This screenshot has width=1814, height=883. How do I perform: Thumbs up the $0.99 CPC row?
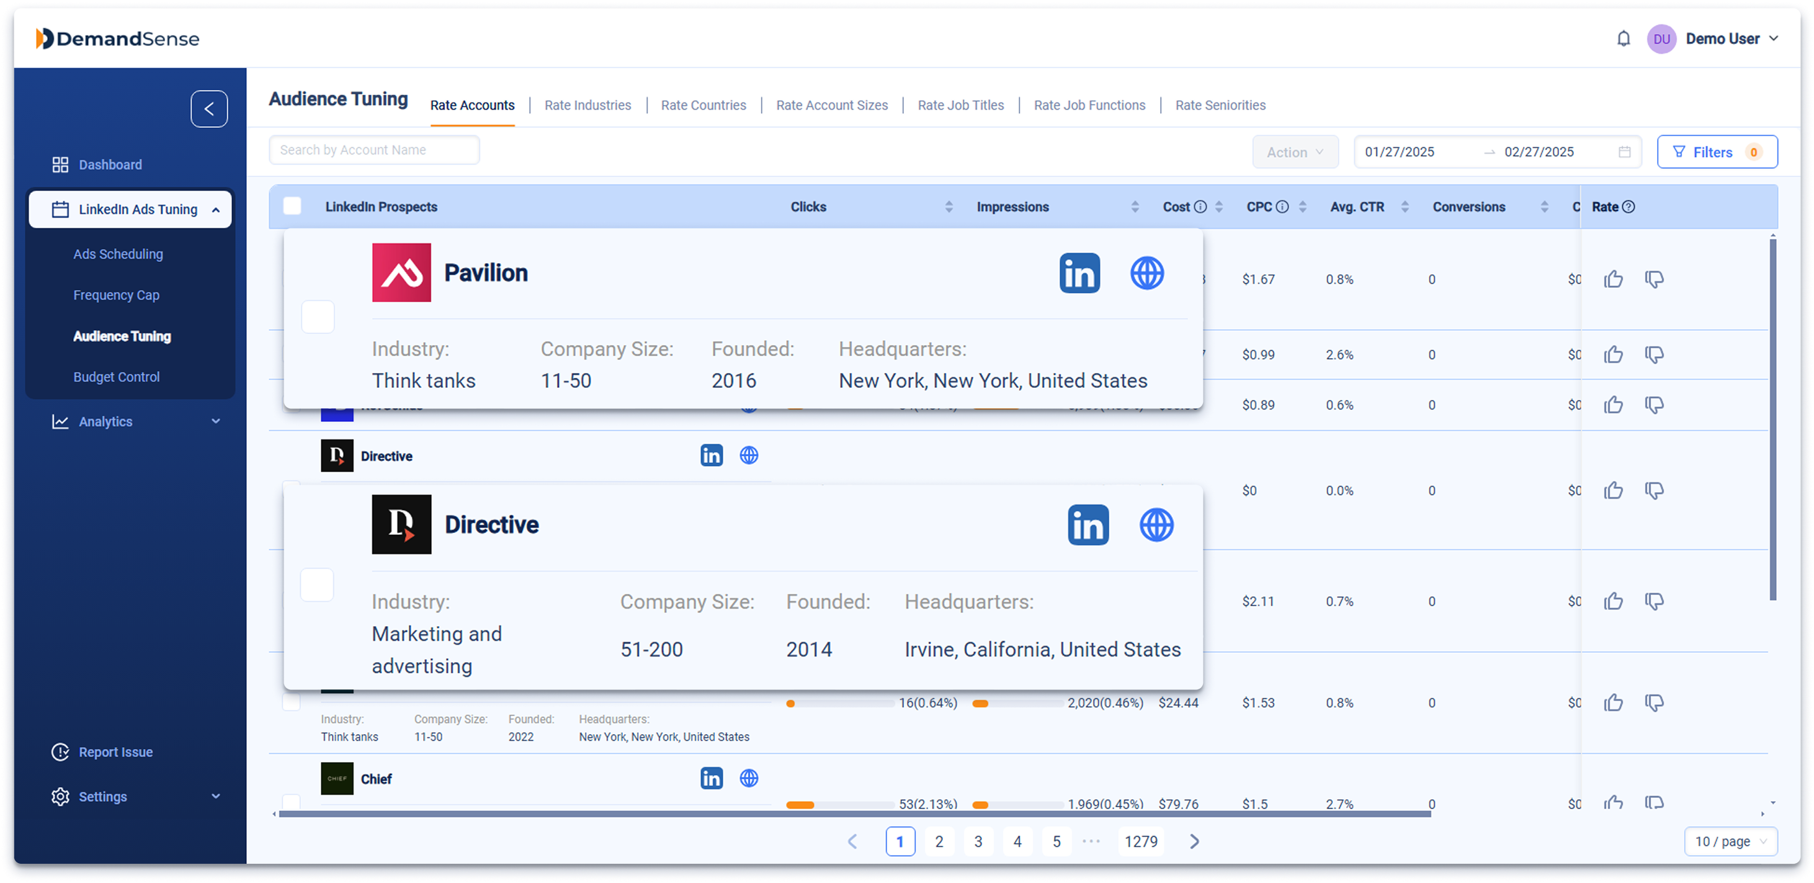(x=1613, y=355)
